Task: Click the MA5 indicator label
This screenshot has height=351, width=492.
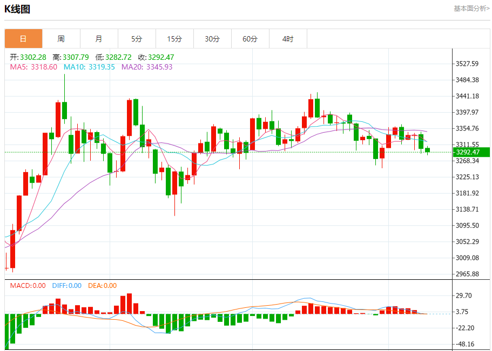Action: click(33, 67)
